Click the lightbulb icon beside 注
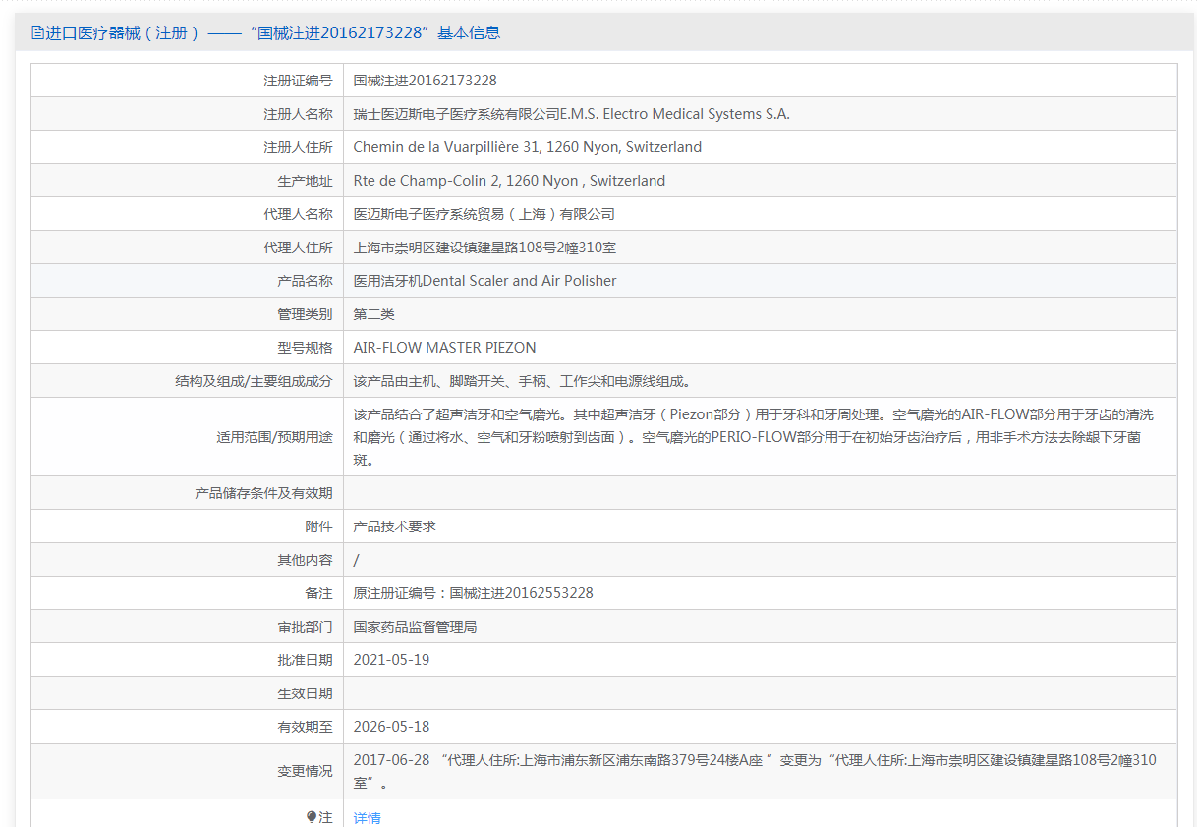Image resolution: width=1197 pixels, height=827 pixels. pos(312,817)
